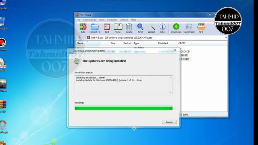Open the Favorites menu
Viewport: 258px width, 145px height.
[x=112, y=20]
